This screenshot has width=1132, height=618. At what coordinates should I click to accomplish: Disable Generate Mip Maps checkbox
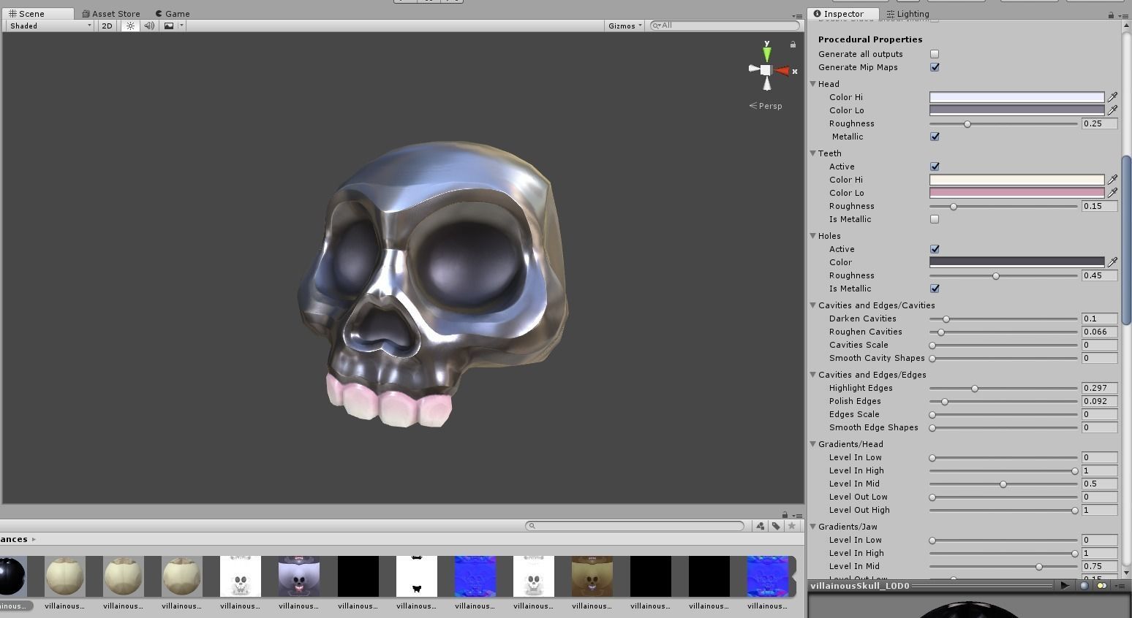click(935, 67)
